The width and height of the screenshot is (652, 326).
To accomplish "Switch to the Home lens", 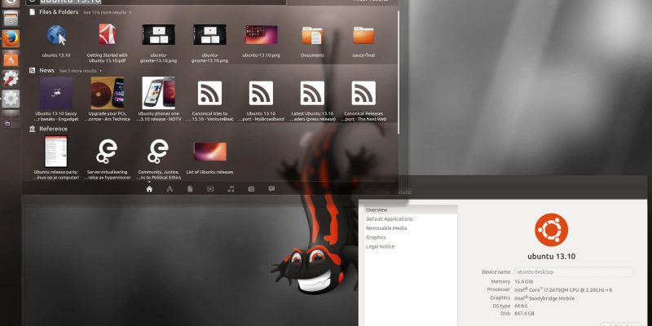I will [x=149, y=189].
